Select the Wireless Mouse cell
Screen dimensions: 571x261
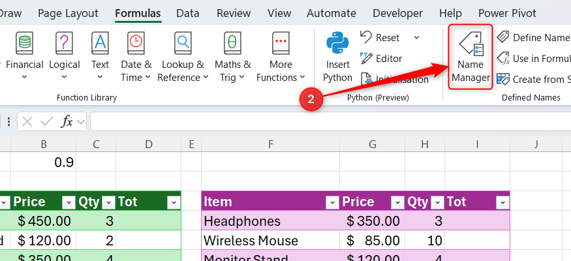[x=271, y=240]
